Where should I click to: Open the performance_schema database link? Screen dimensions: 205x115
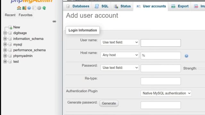29,50
